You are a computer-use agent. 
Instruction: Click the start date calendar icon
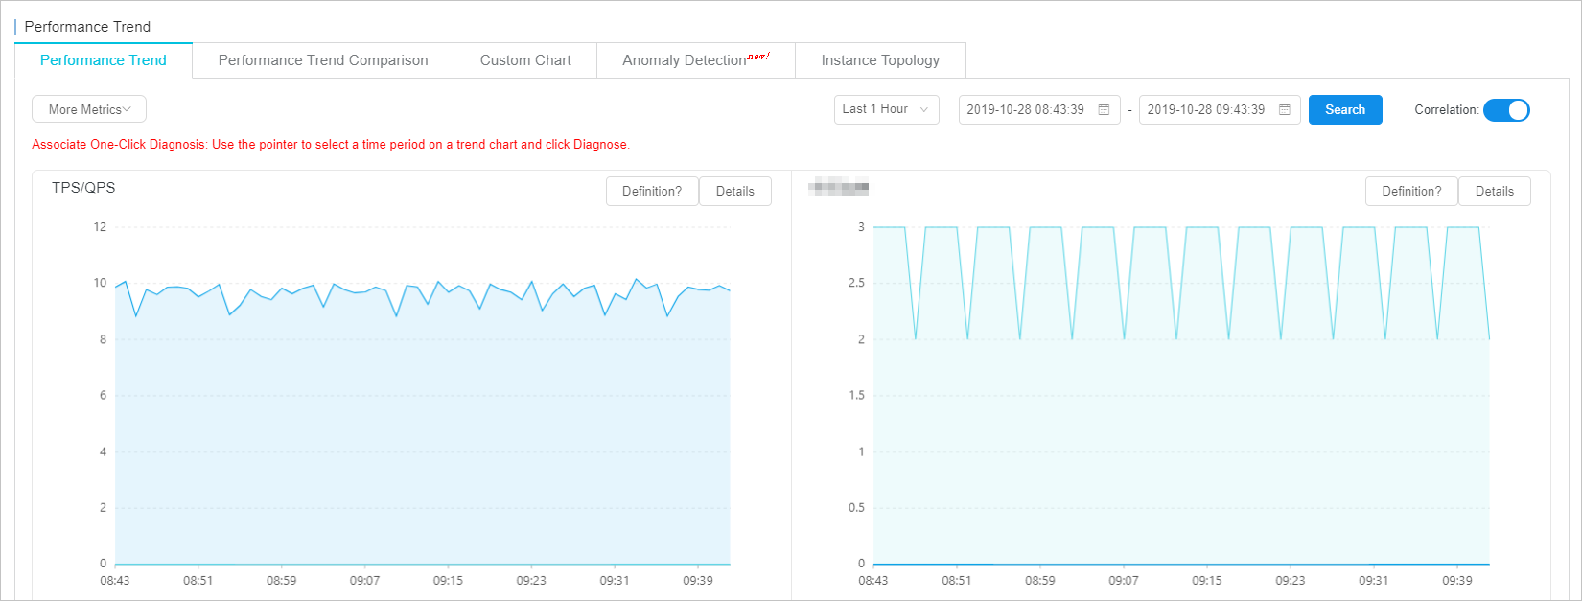pos(1104,110)
